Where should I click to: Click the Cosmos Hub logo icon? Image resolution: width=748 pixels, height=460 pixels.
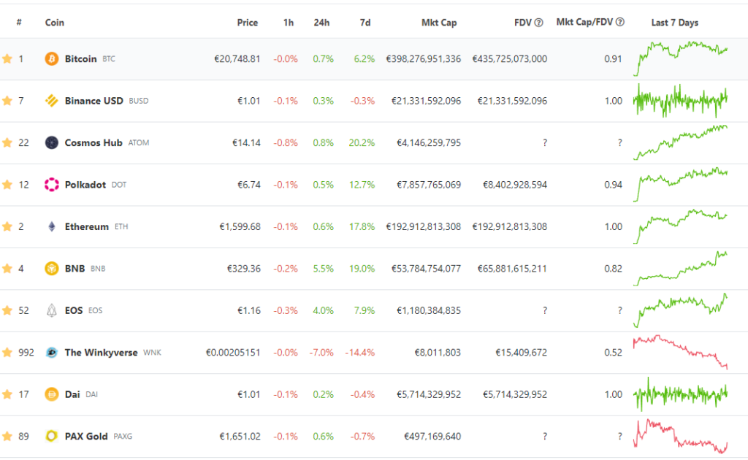pyautogui.click(x=52, y=142)
